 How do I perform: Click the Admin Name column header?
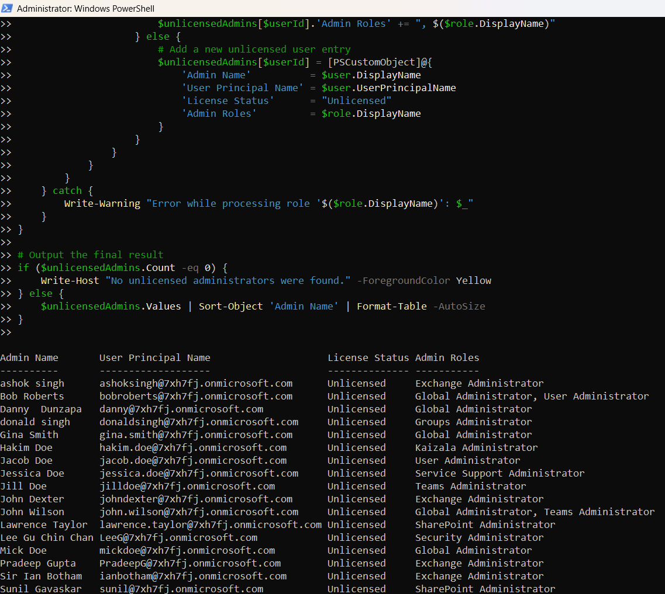[x=29, y=357]
